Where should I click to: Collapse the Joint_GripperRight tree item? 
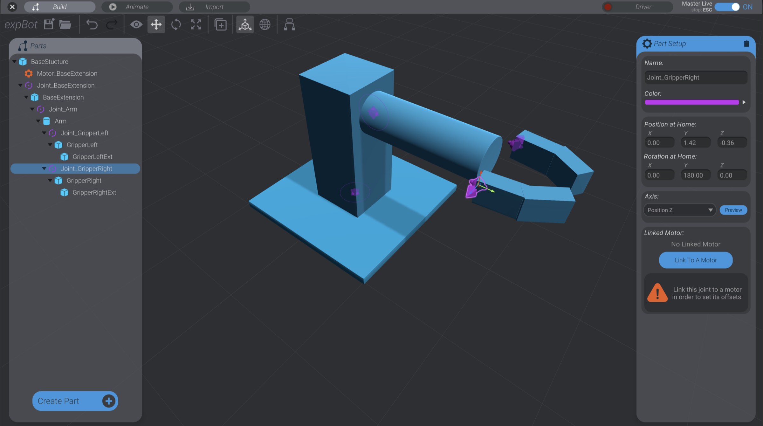[44, 168]
